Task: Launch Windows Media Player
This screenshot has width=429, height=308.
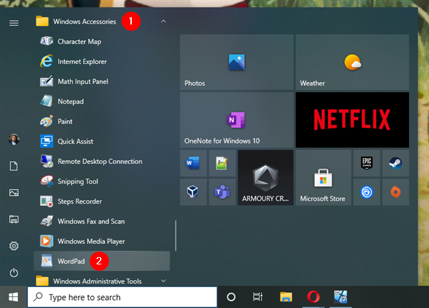Action: (x=101, y=241)
